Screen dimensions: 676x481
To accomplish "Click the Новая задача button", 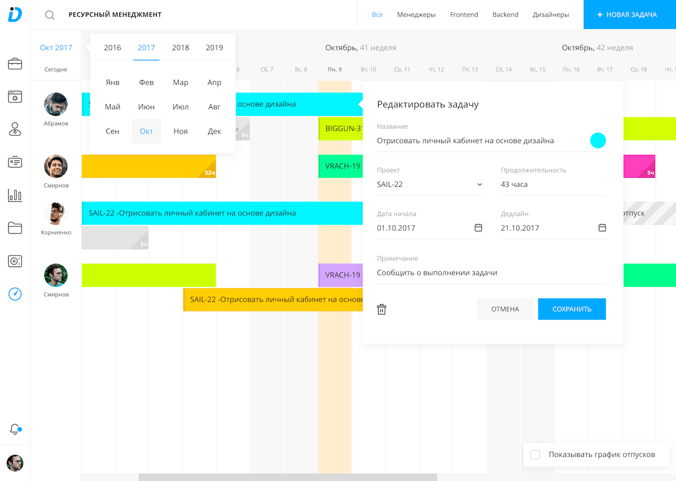I will (627, 14).
